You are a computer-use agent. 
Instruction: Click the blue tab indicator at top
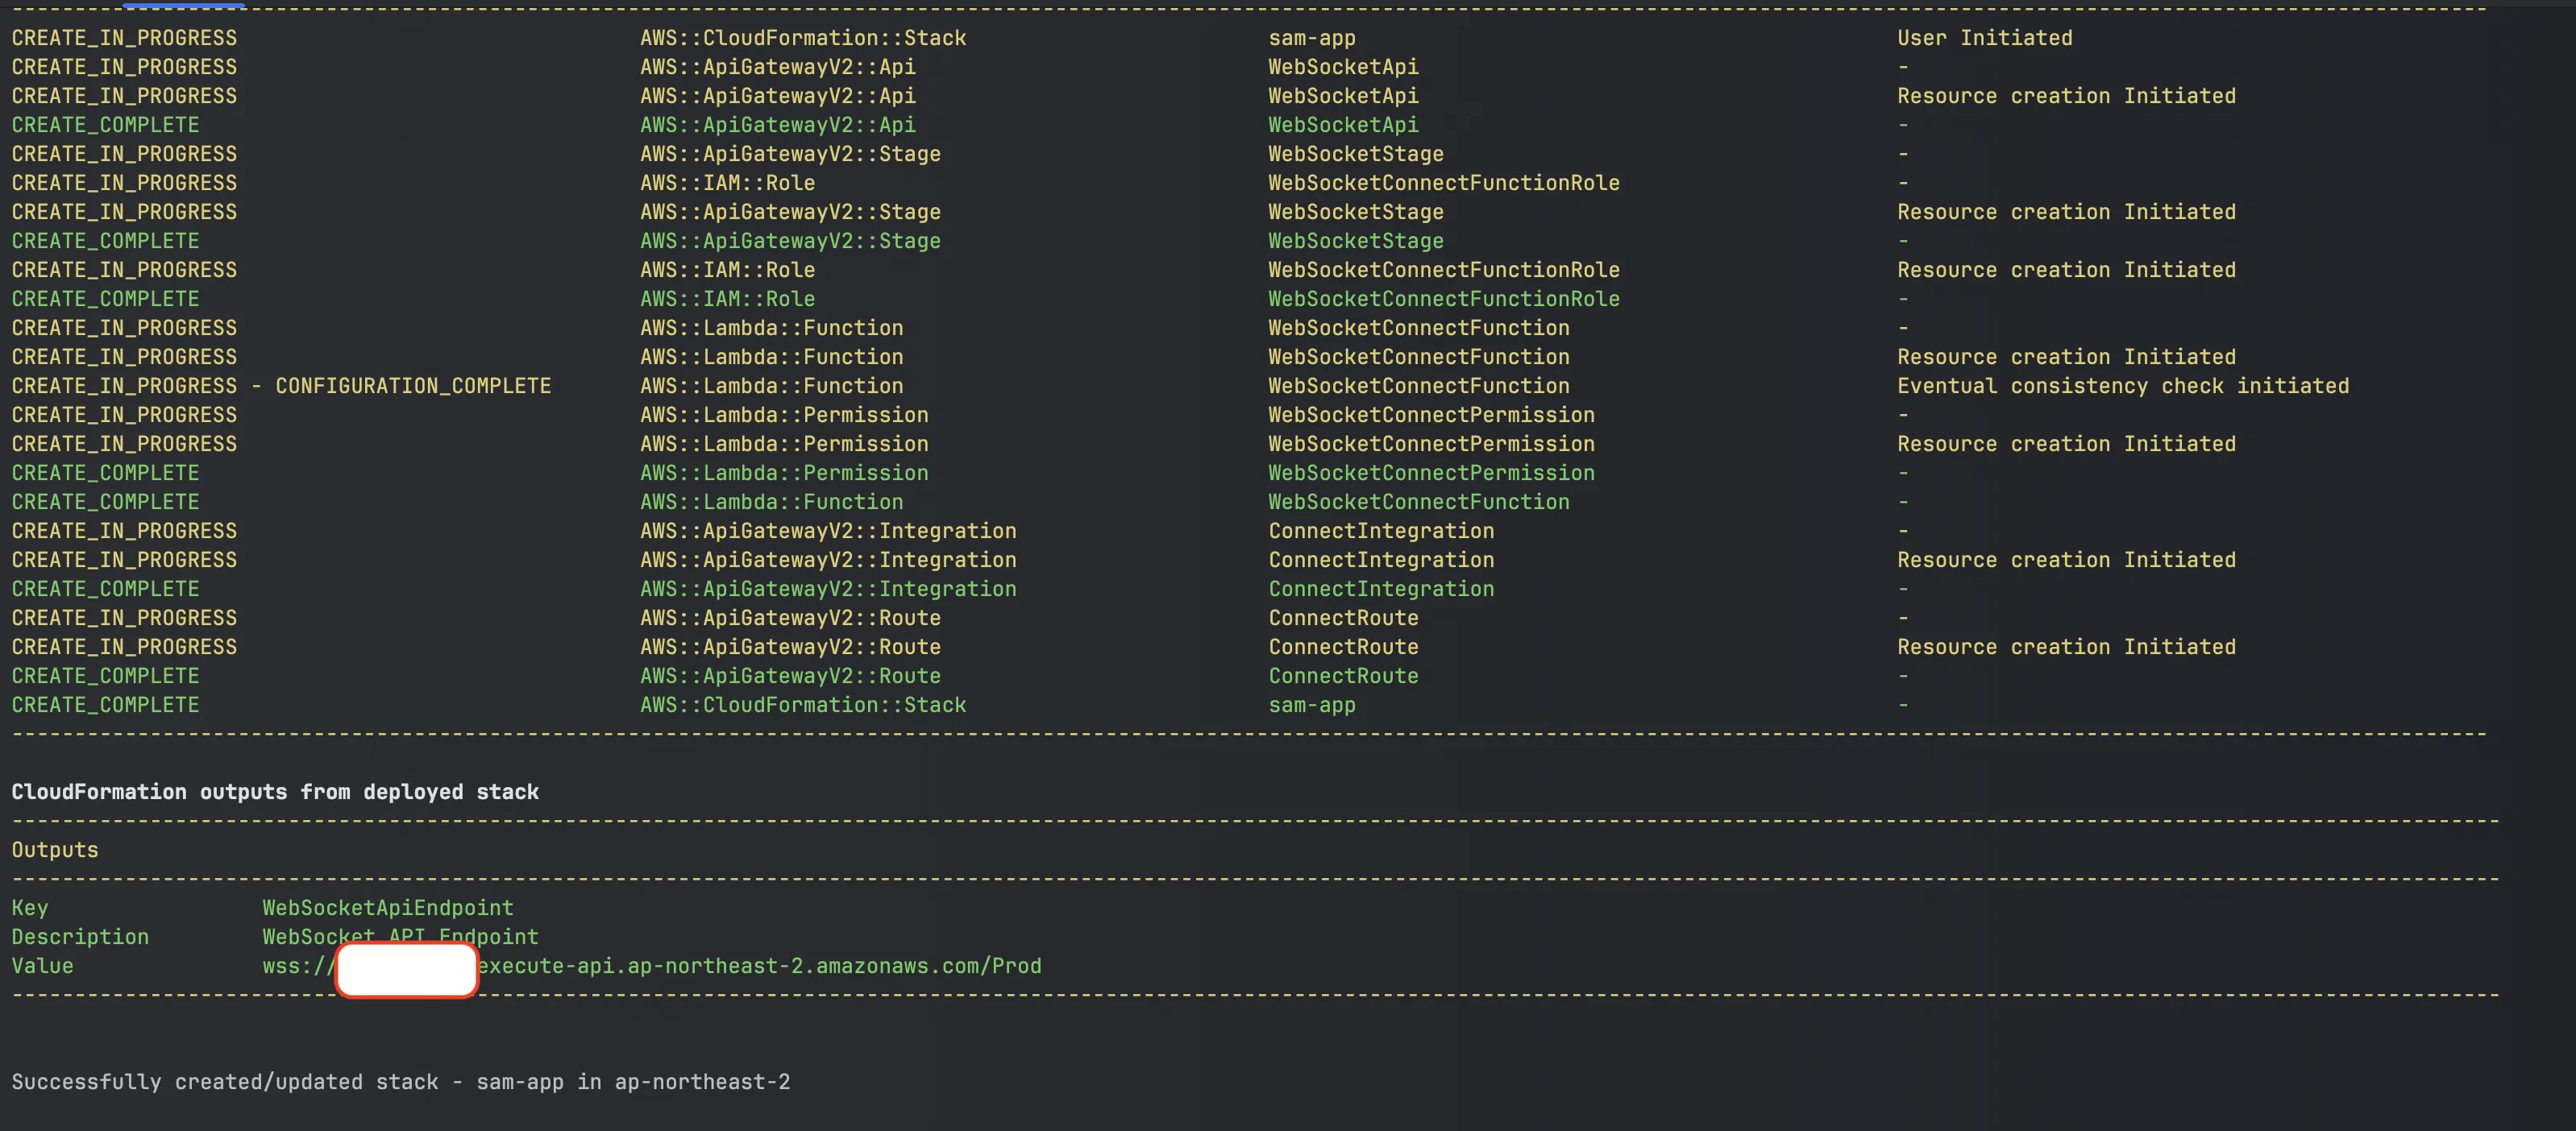click(183, 5)
